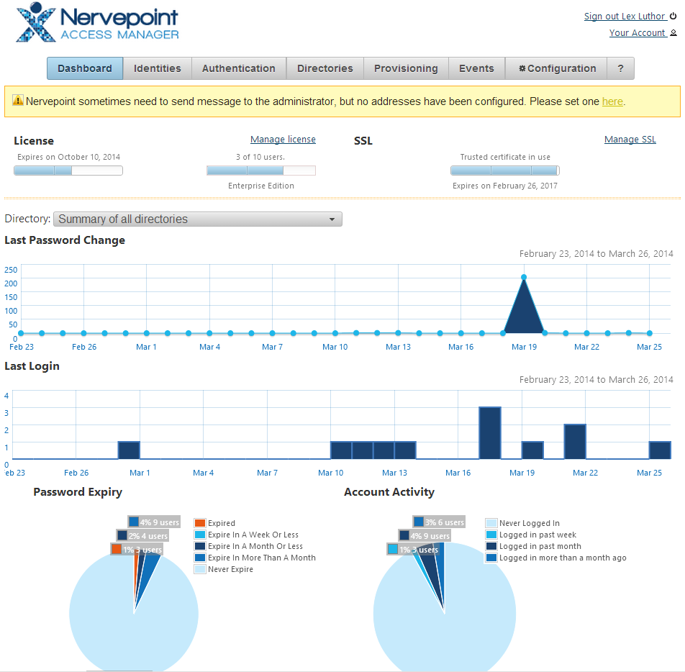The height and width of the screenshot is (672, 685).
Task: Click the dropdown arrow on the directory selector
Action: [x=332, y=219]
